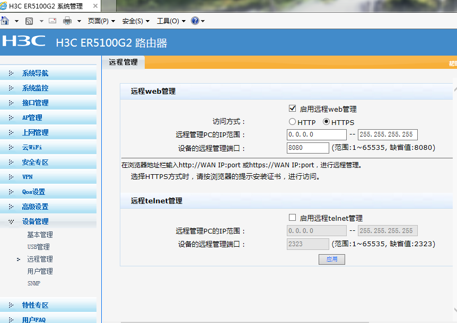Expand the AP管理 sidebar menu
The image size is (457, 323).
tap(48, 118)
